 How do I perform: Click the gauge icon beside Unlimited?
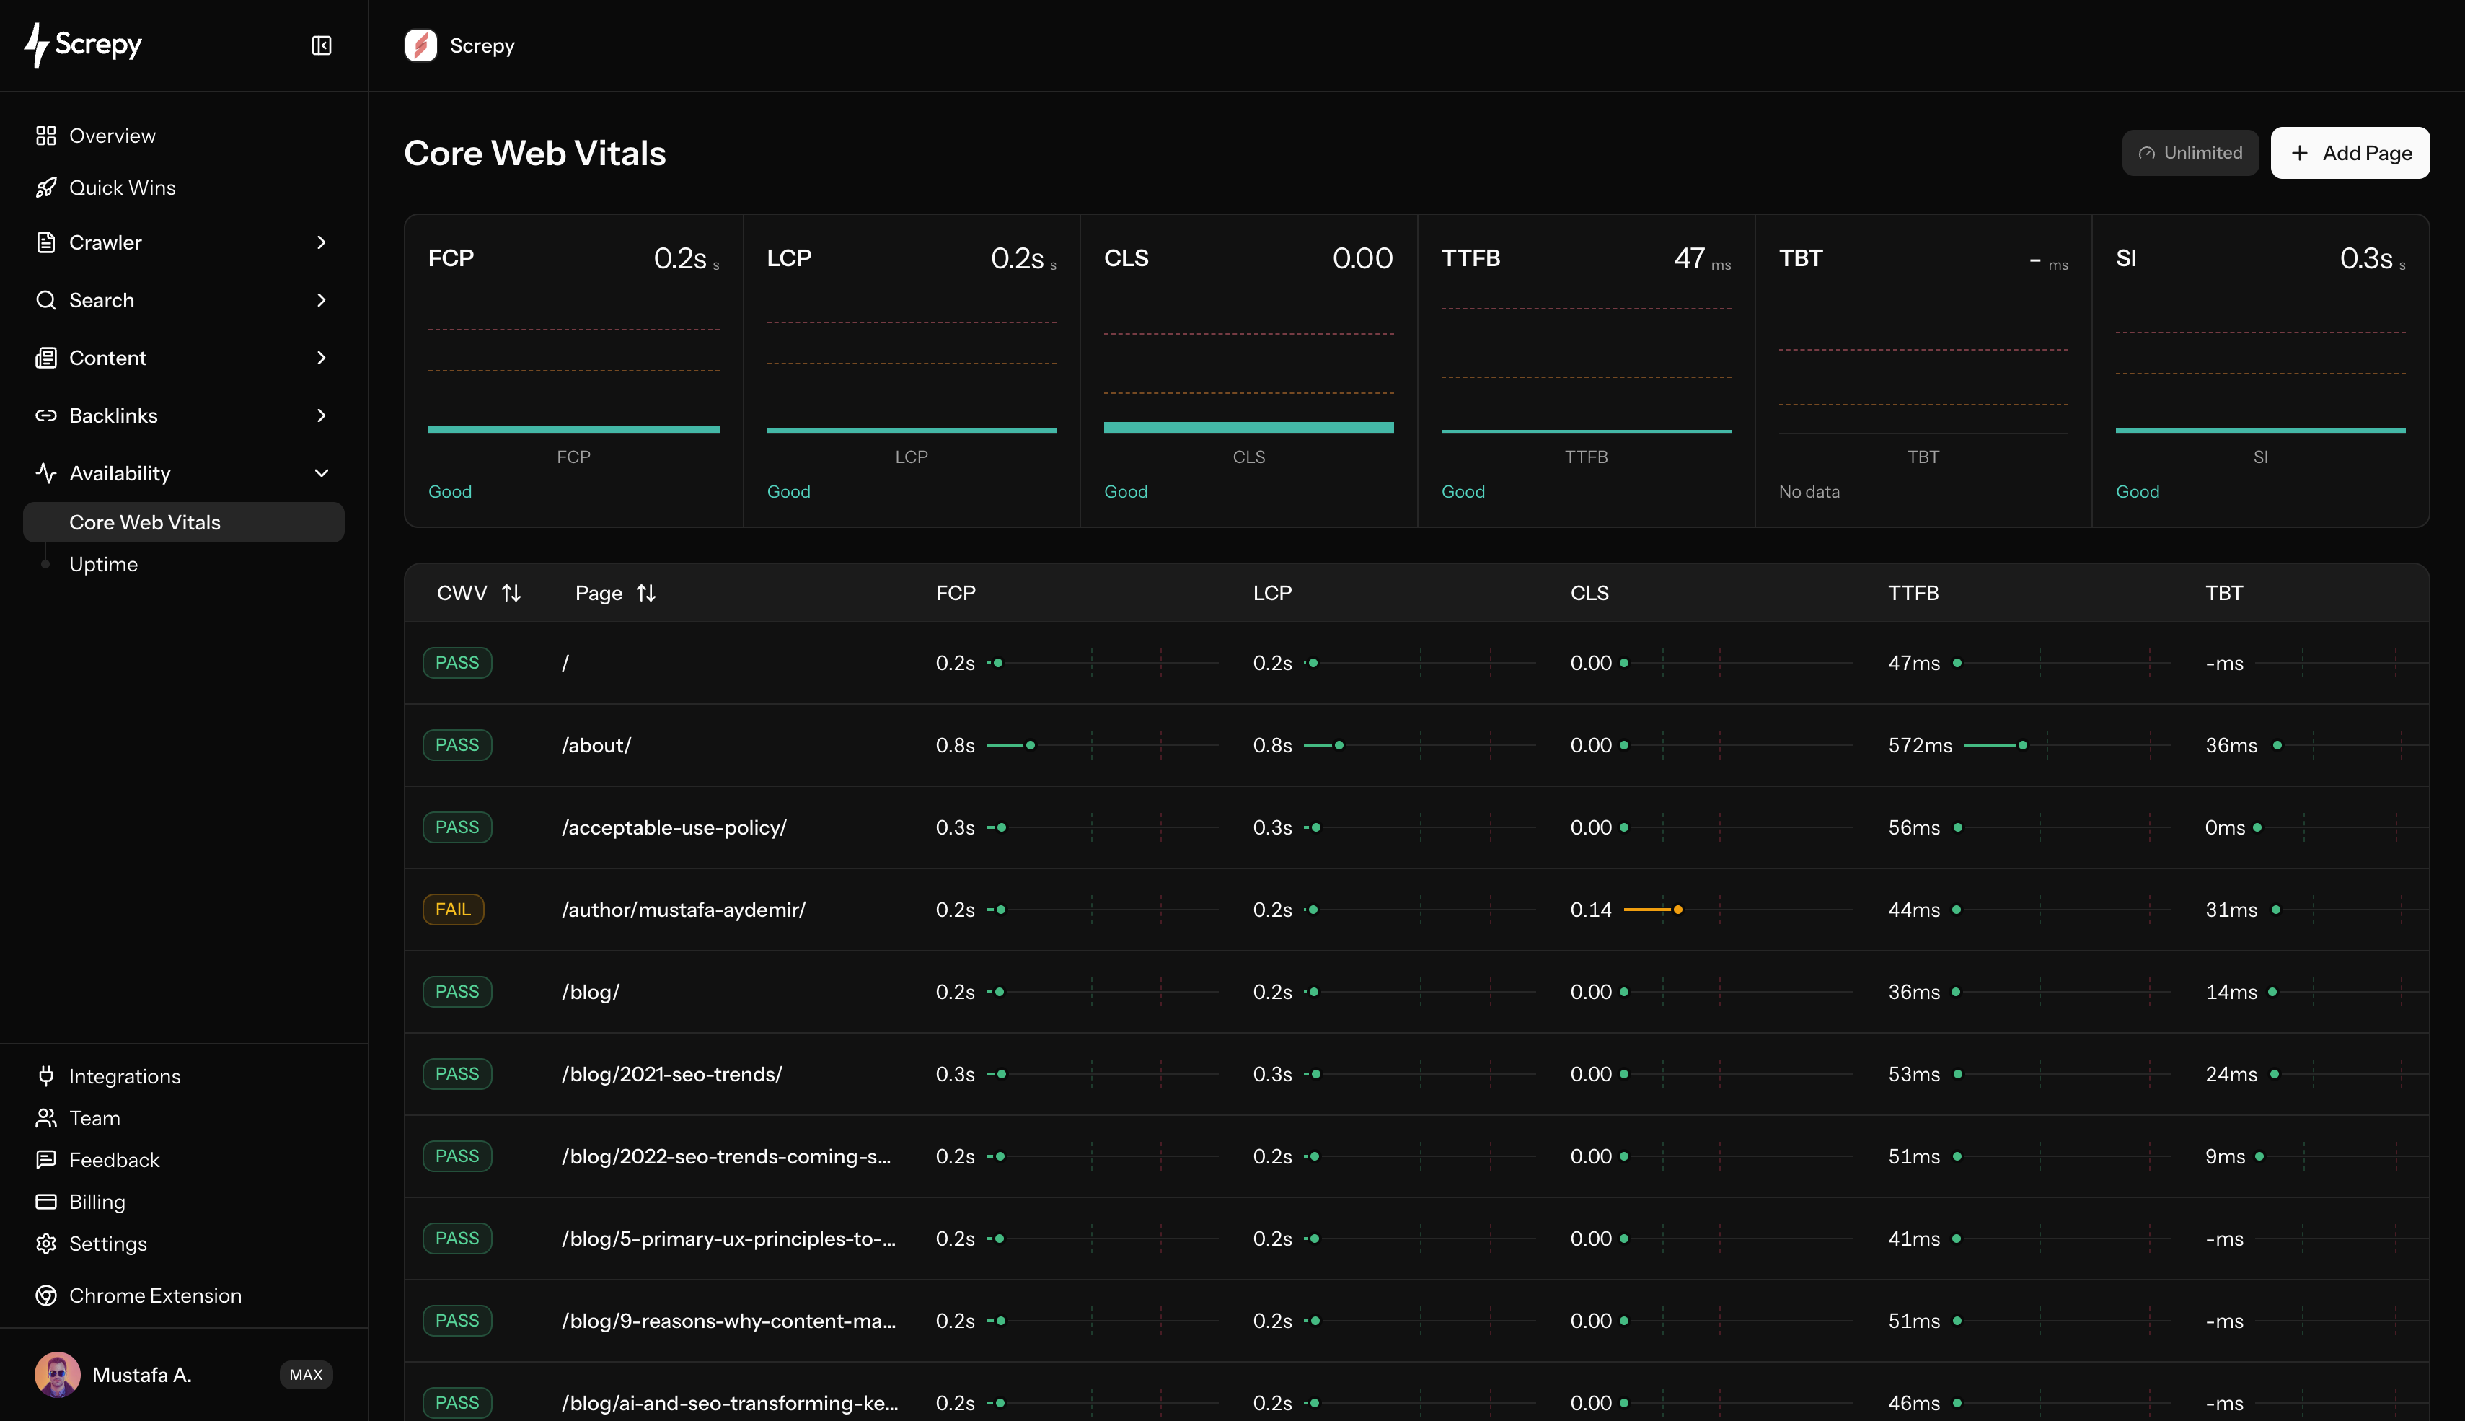coord(2146,153)
